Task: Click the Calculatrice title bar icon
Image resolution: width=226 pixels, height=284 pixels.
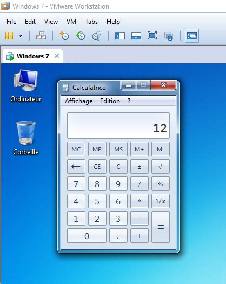Action: coord(65,88)
